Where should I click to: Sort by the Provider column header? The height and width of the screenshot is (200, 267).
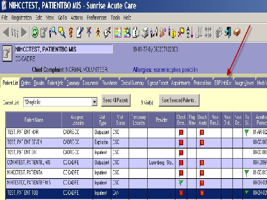click(161, 120)
